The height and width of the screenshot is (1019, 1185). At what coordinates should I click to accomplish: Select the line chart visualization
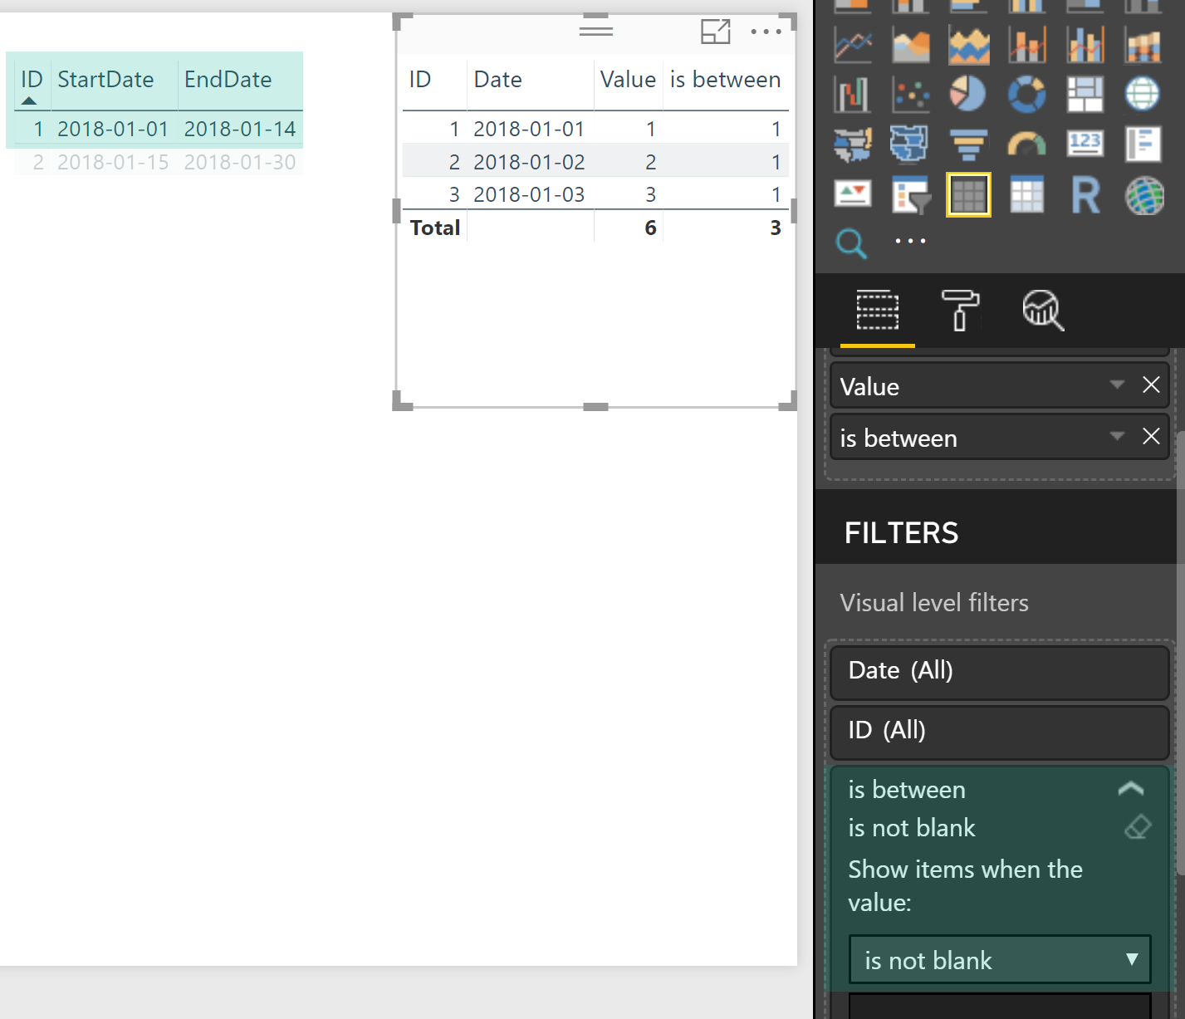853,46
